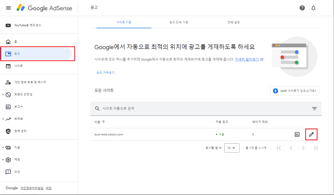Jump to the last page of results
The height and width of the screenshot is (195, 334).
click(x=315, y=148)
